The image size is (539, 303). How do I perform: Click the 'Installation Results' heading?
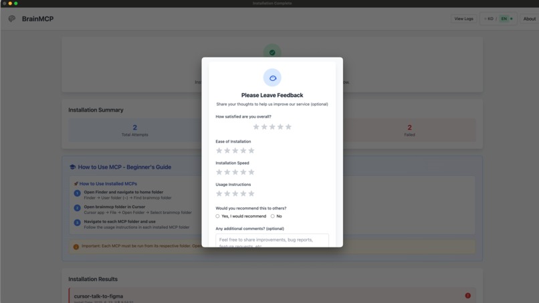[x=93, y=279]
